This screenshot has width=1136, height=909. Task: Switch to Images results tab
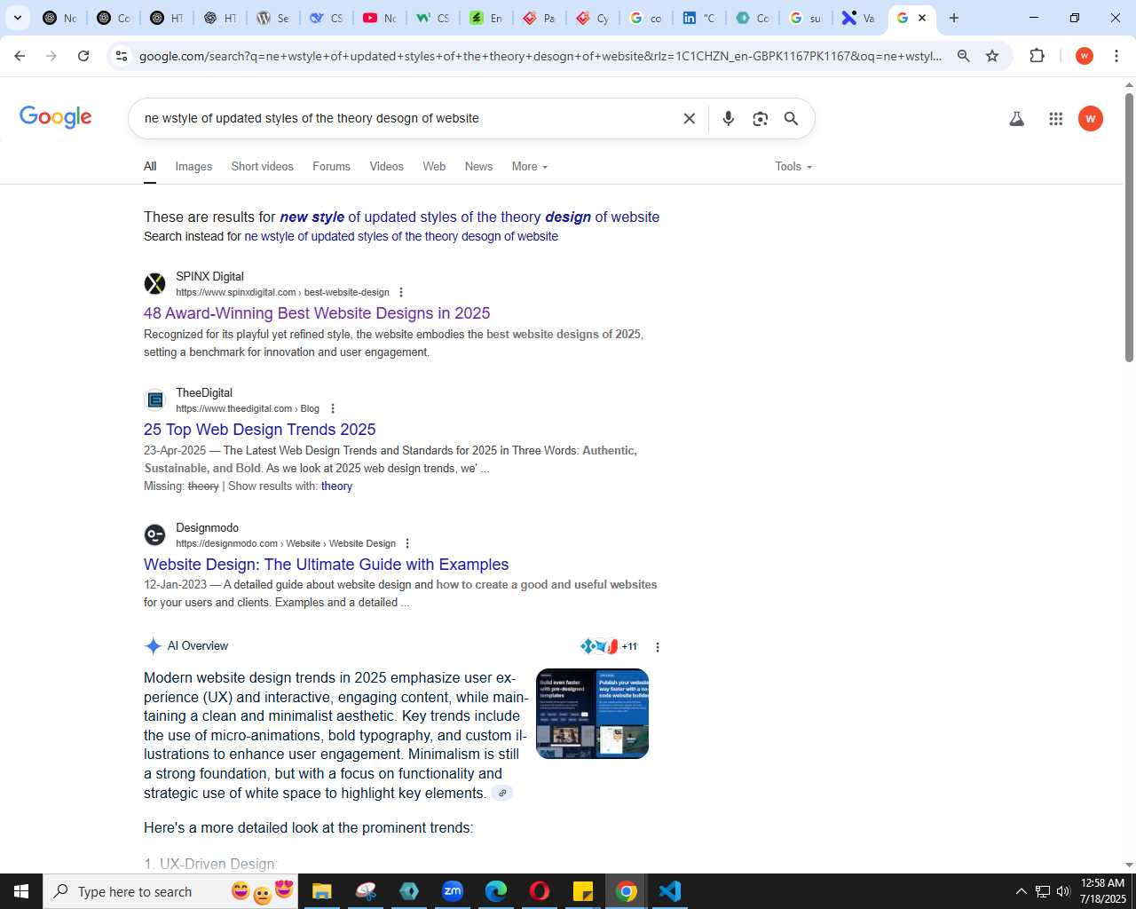point(193,167)
